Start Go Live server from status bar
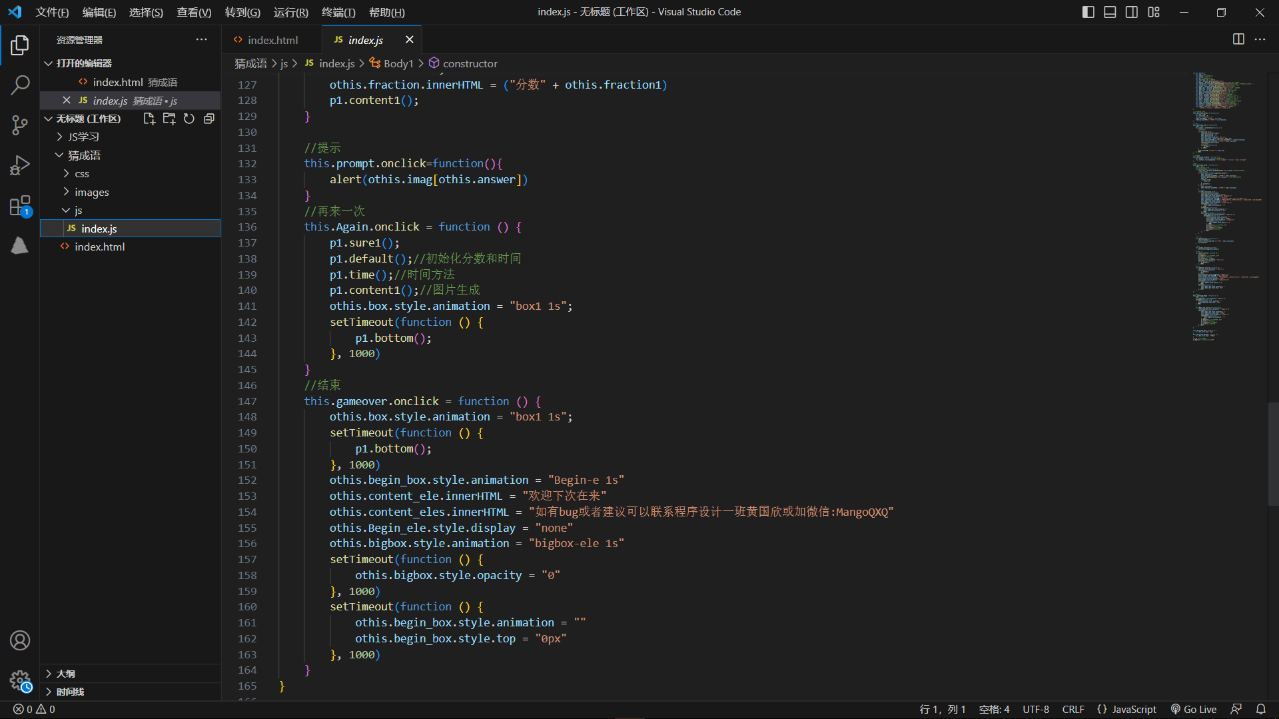Viewport: 1279px width, 719px height. click(1193, 710)
